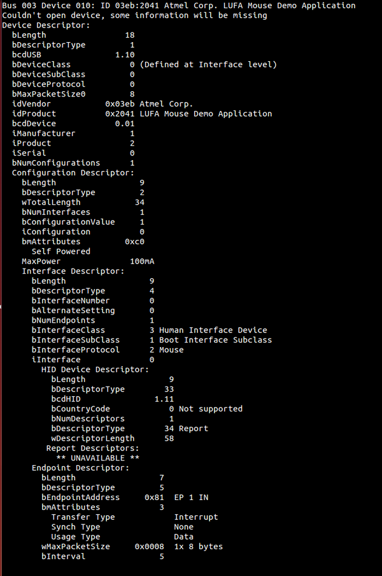Click the Bus 003 Device 010 header line

click(179, 6)
